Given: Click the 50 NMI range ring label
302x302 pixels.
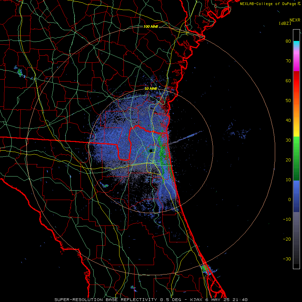Looking at the screenshot, I should pos(151,89).
